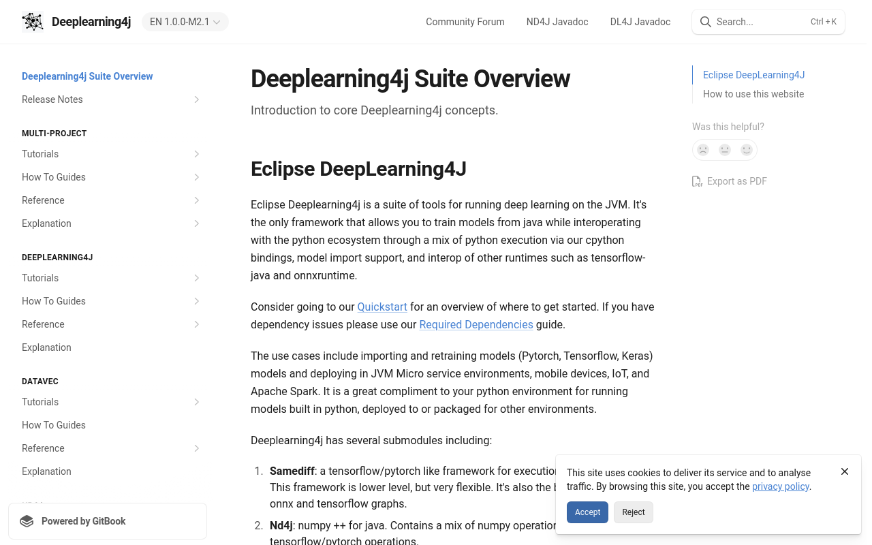
Task: Click the Export as PDF icon
Action: coord(697,181)
